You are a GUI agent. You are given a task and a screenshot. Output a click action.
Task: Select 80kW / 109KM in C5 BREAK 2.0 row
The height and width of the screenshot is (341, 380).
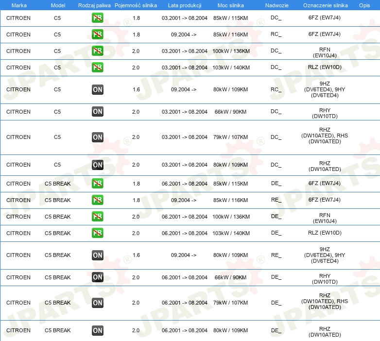230,330
